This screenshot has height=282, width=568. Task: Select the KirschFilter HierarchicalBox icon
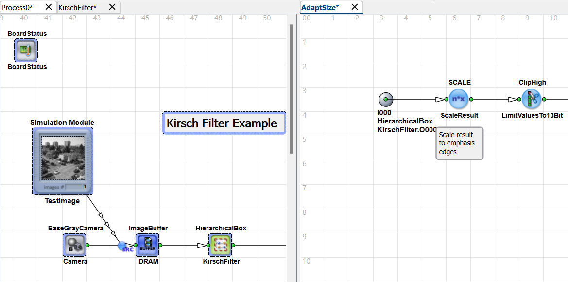click(221, 245)
